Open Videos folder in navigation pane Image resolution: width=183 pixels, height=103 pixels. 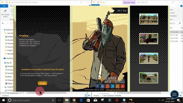[9, 84]
